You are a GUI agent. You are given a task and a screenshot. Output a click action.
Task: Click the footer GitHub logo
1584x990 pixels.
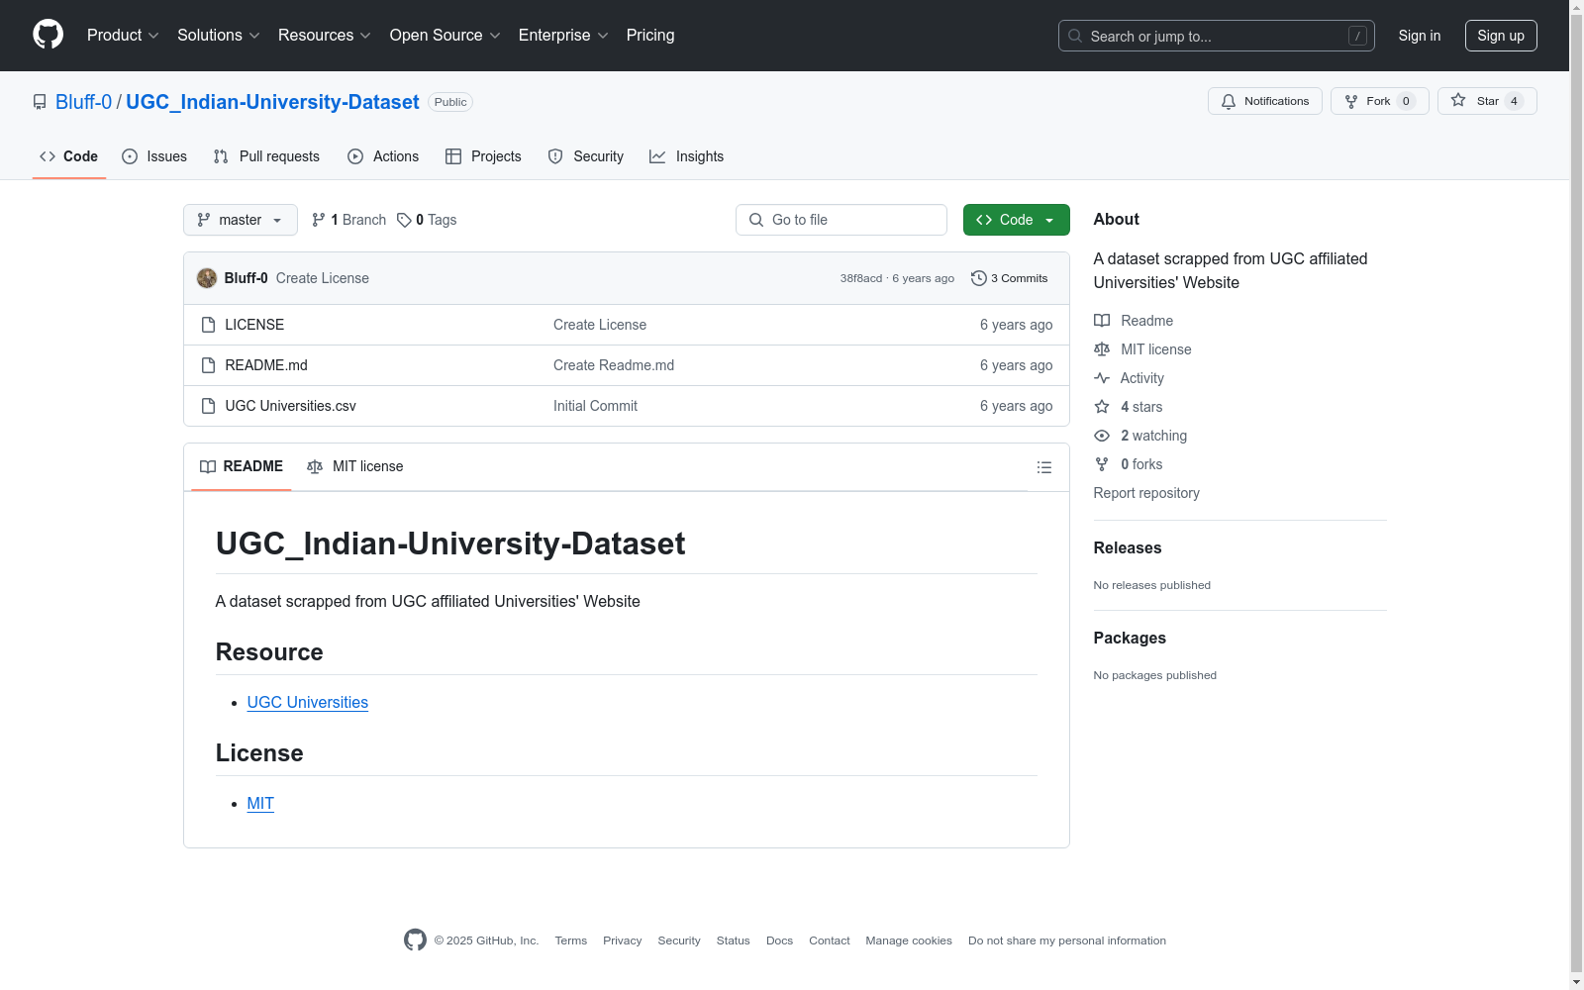point(415,940)
